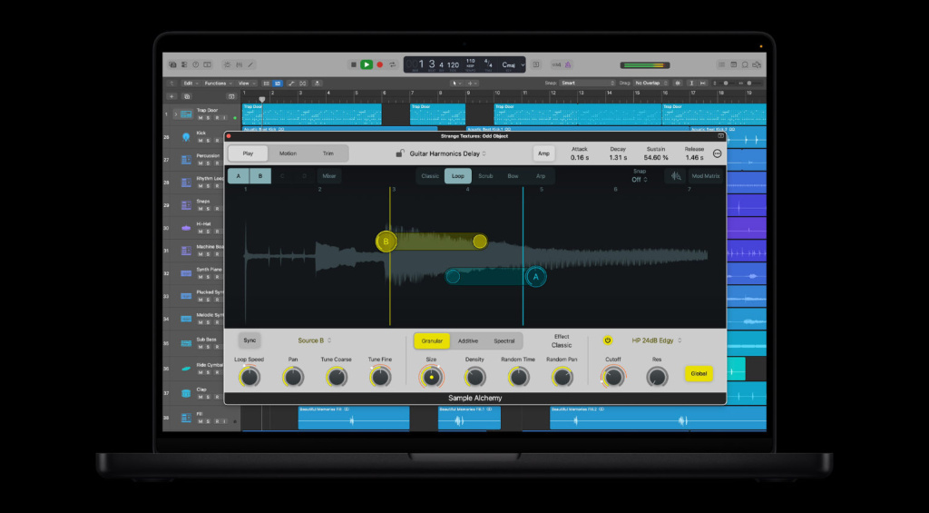This screenshot has width=929, height=513.
Task: Click the duplicate track icon
Action: (x=187, y=96)
